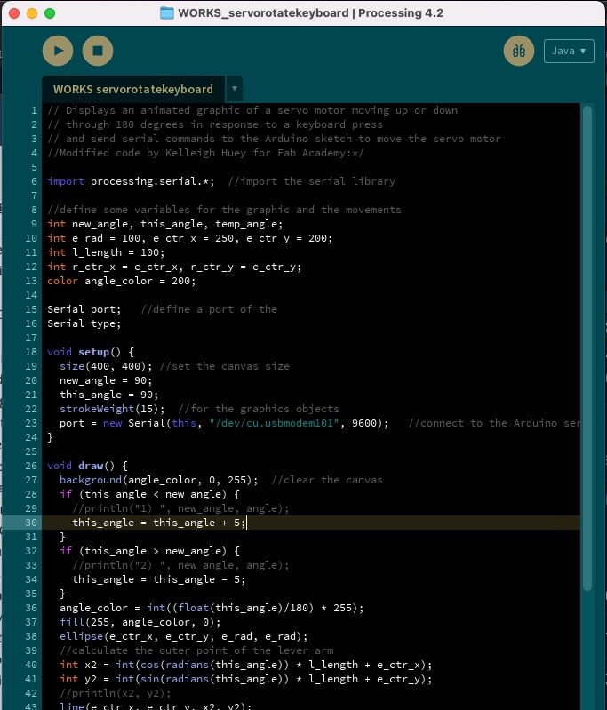Click the "Serial type;" declaration
Screen dimensions: 607x710
[84, 323]
